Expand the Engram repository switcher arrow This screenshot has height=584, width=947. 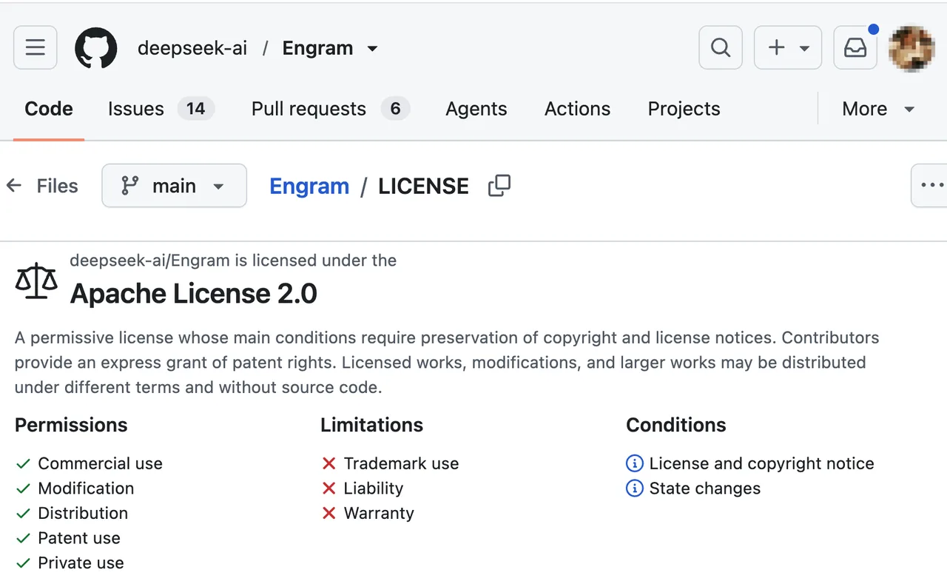[372, 49]
